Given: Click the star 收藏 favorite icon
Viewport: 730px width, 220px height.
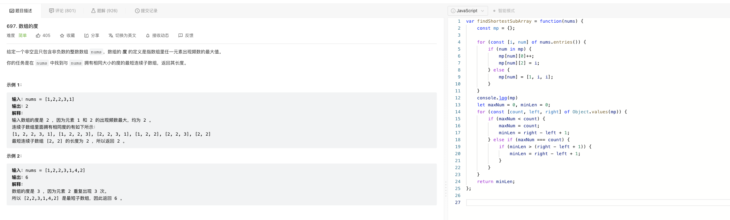Looking at the screenshot, I should pos(62,36).
